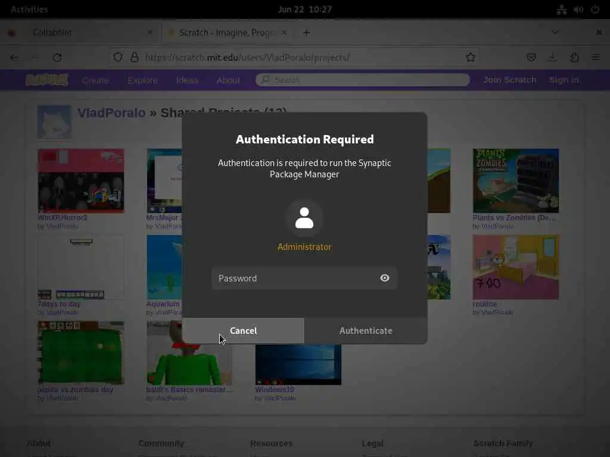
Task: Go back in browser history
Action: pos(14,58)
